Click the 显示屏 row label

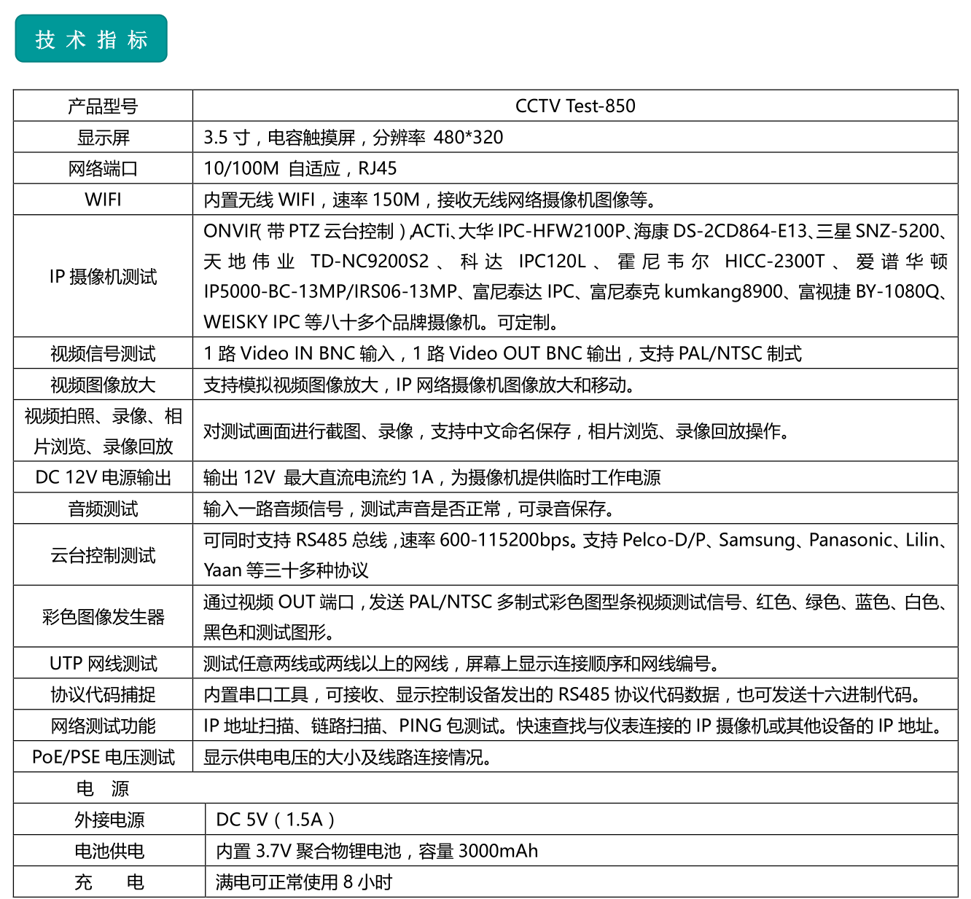pyautogui.click(x=103, y=138)
